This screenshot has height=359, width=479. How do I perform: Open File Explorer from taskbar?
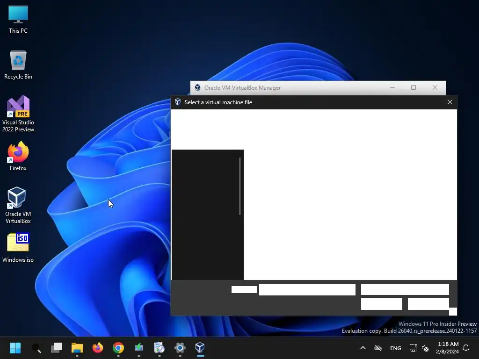[77, 348]
